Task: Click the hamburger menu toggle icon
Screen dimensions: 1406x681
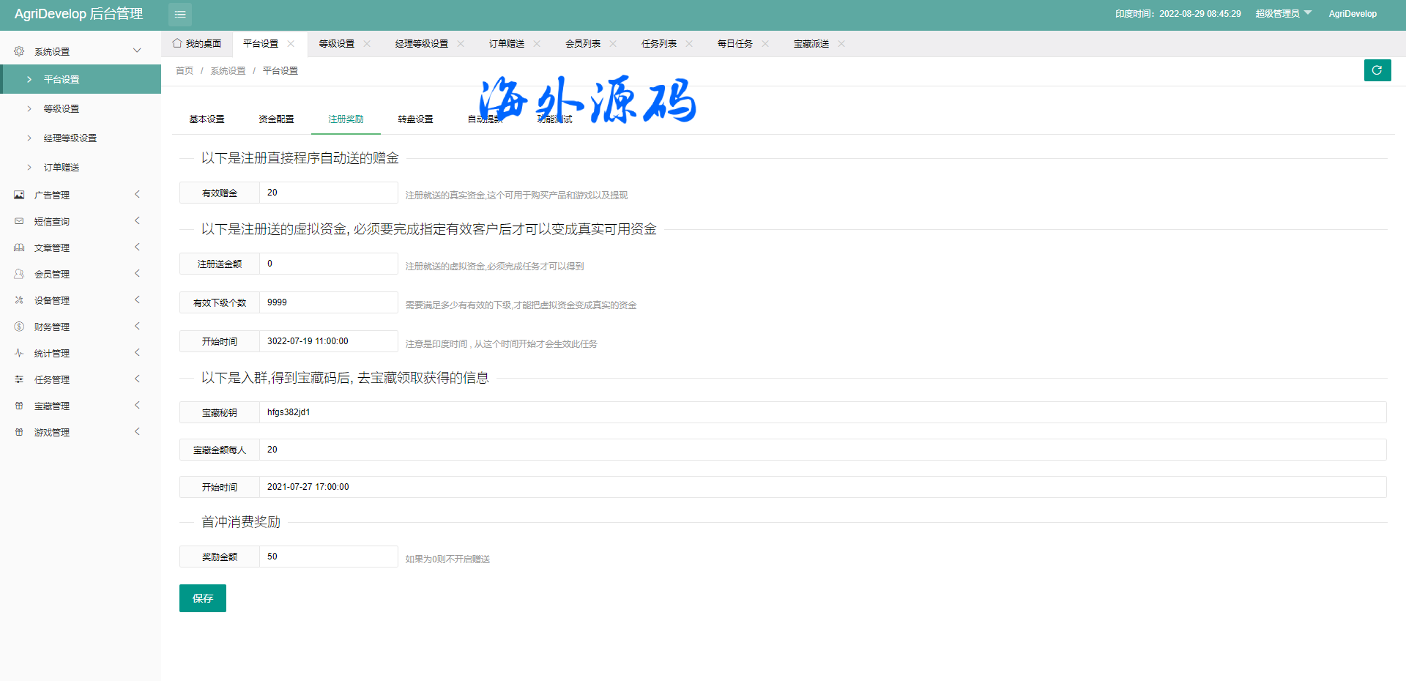Action: (180, 15)
